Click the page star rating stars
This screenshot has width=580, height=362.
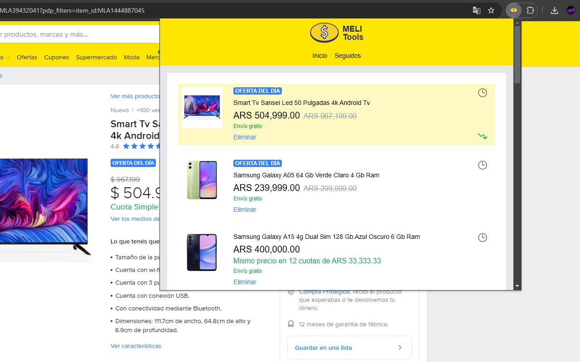click(x=141, y=146)
